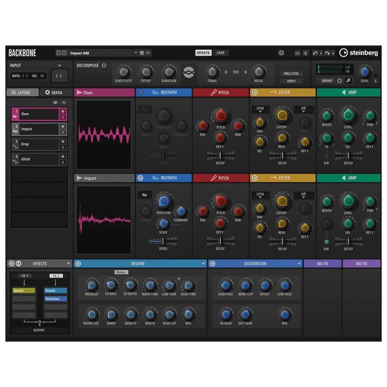Screen dimensions: 387x387
Task: Click the Noise knob
Action: [x=258, y=72]
